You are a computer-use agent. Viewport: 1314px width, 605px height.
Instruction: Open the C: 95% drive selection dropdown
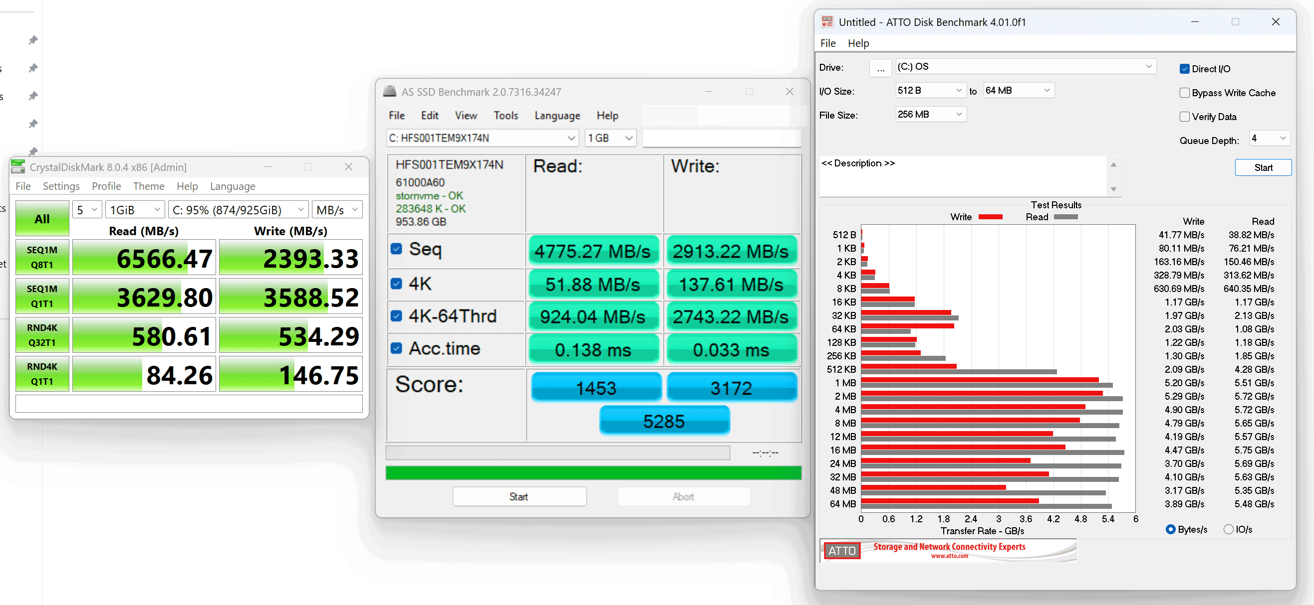[238, 210]
